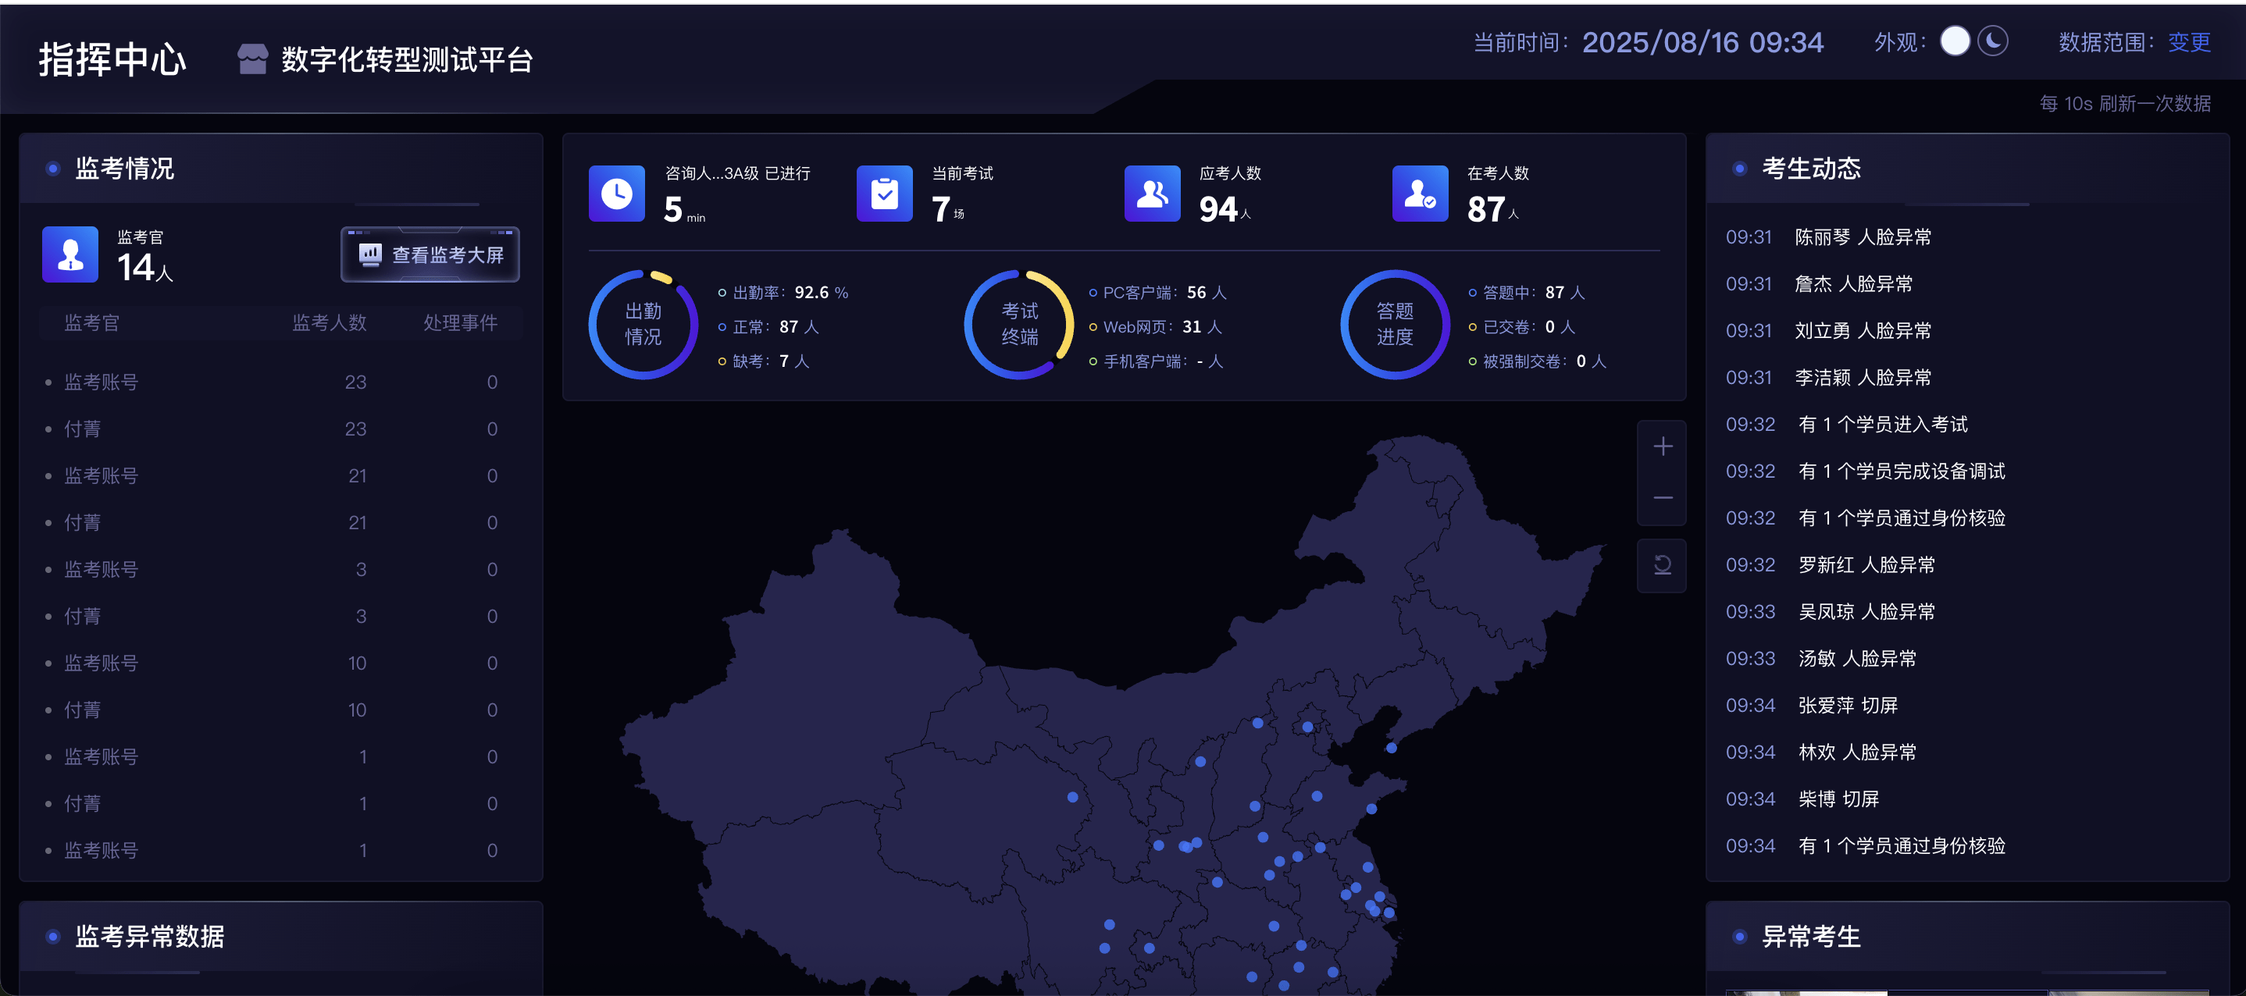Viewport: 2246px width, 996px height.
Task: Open the 查看监考大屏 screen
Action: (431, 254)
